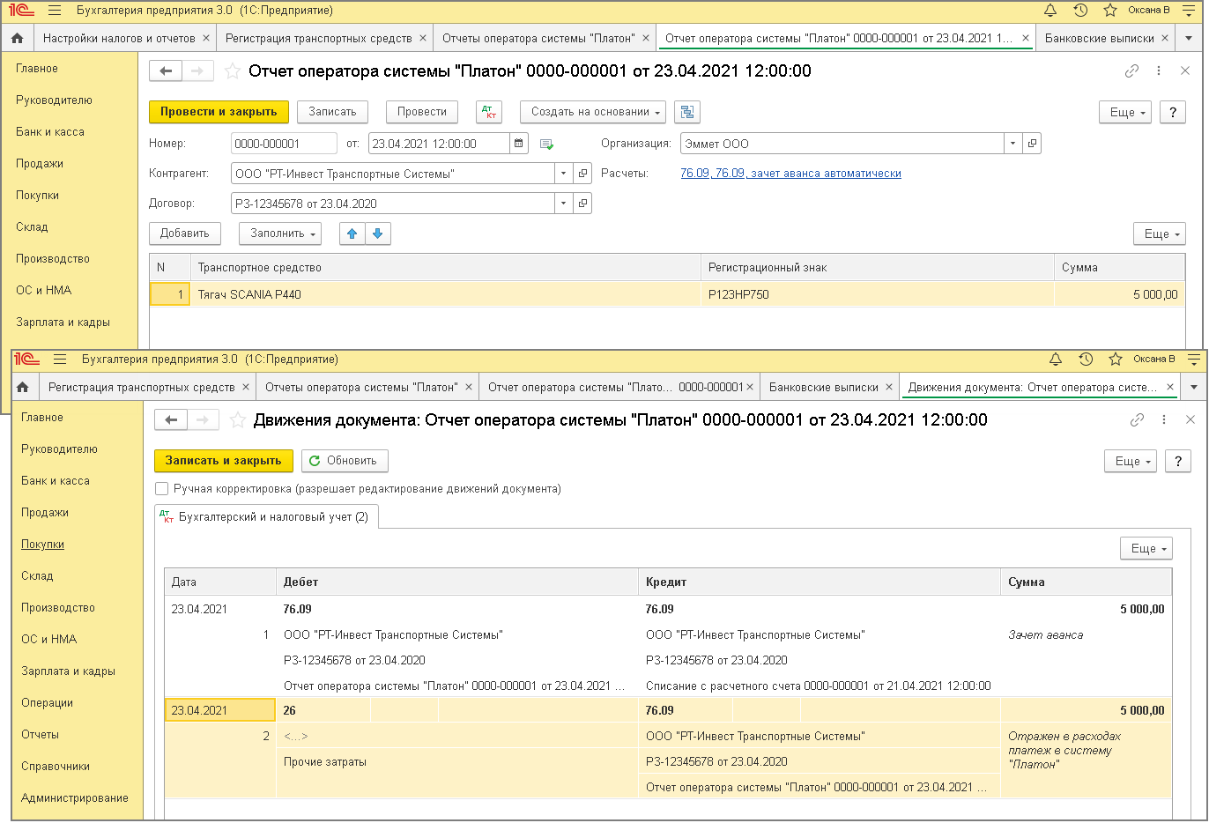Open calendar picker for document date
Screen dimensions: 1209x823
click(x=519, y=144)
